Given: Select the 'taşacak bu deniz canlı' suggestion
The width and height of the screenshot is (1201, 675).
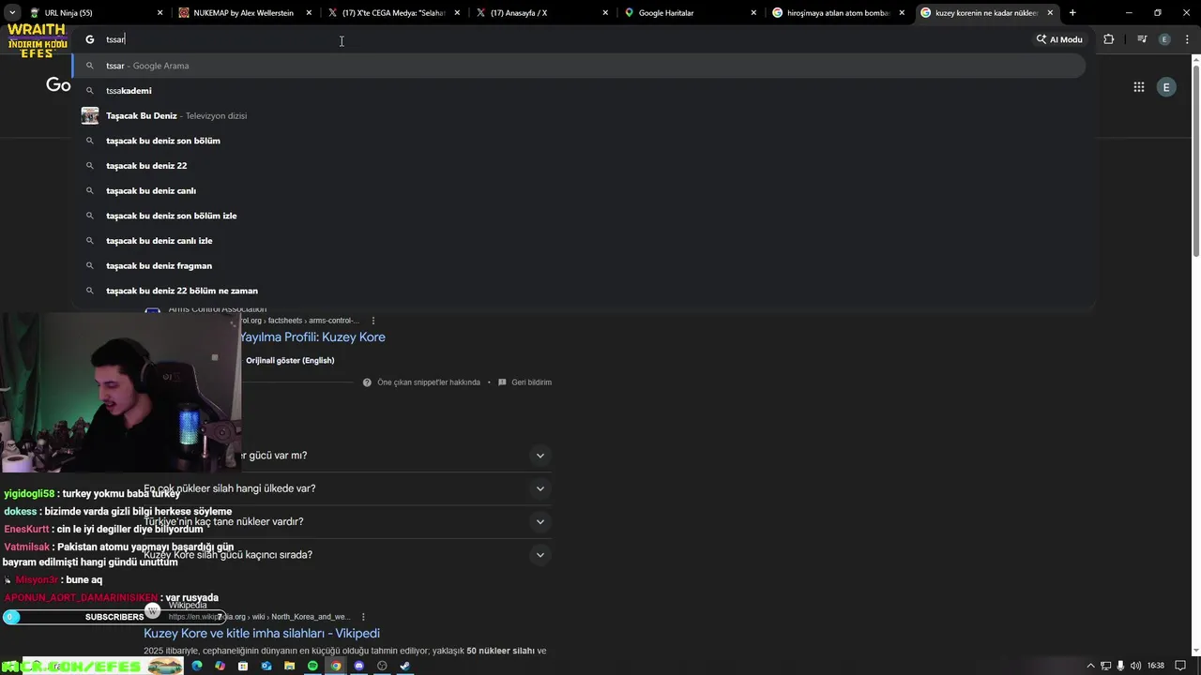Looking at the screenshot, I should point(580,190).
